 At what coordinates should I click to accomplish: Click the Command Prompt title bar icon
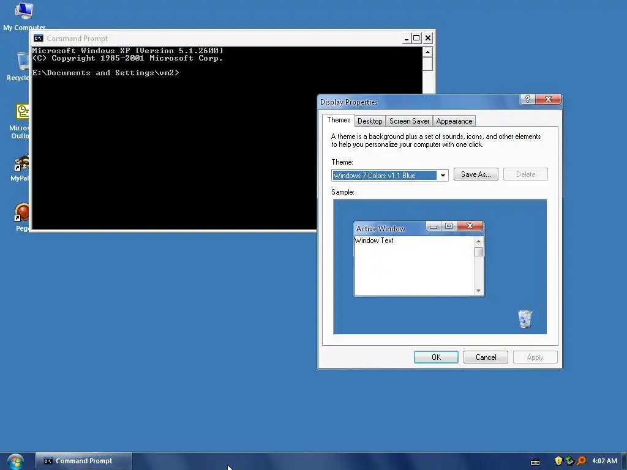point(39,39)
